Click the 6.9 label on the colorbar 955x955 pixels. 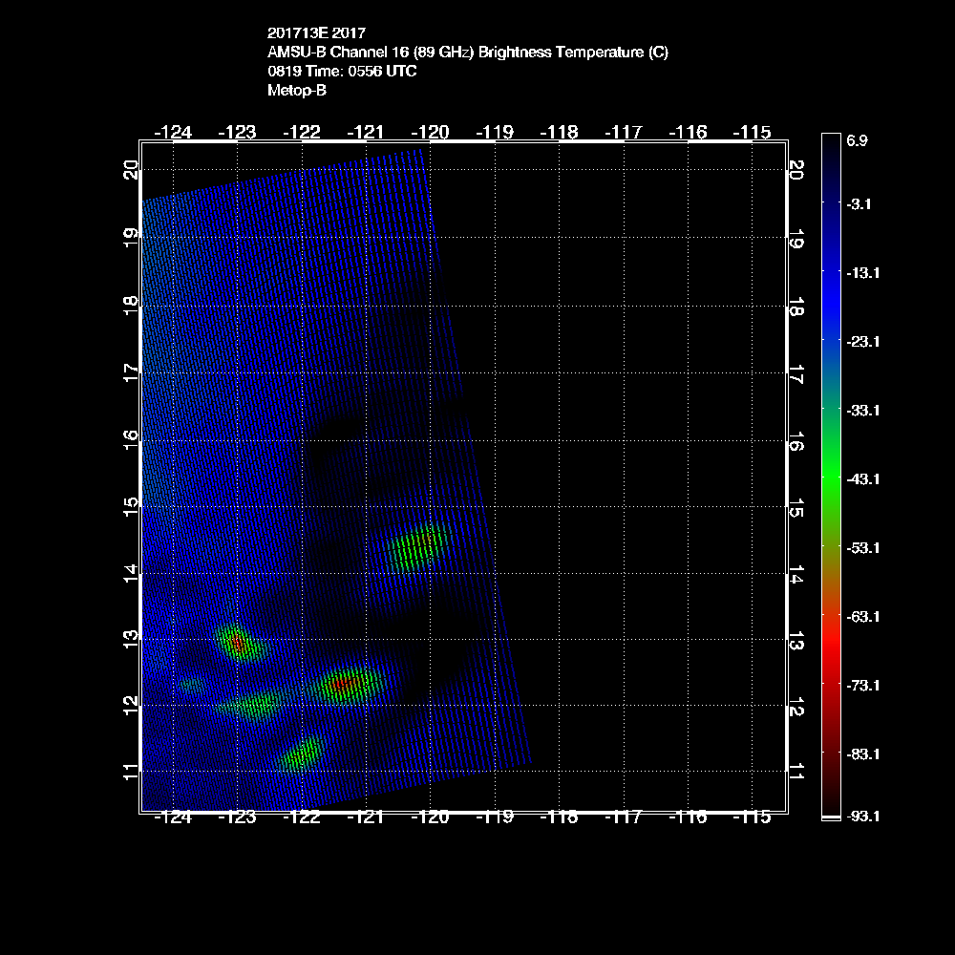856,140
